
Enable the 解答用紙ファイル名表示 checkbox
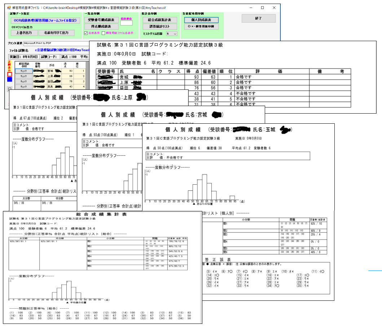[104, 33]
